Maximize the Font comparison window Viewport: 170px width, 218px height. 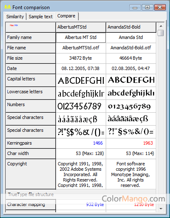point(147,7)
